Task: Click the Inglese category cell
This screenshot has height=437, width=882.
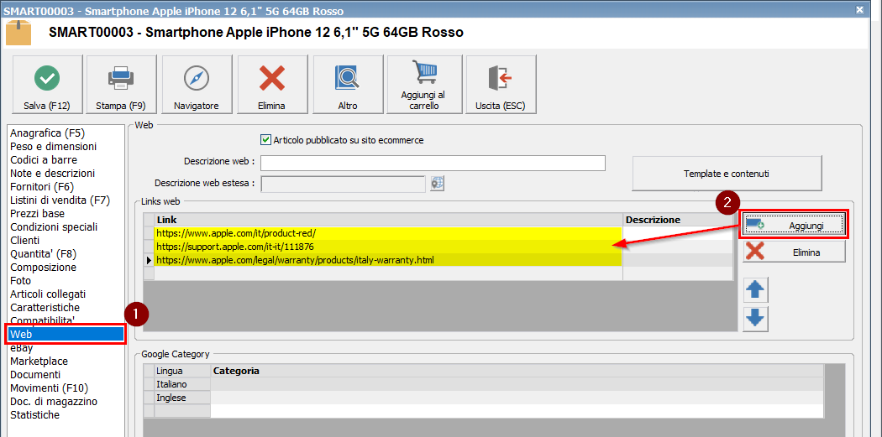Action: point(517,398)
